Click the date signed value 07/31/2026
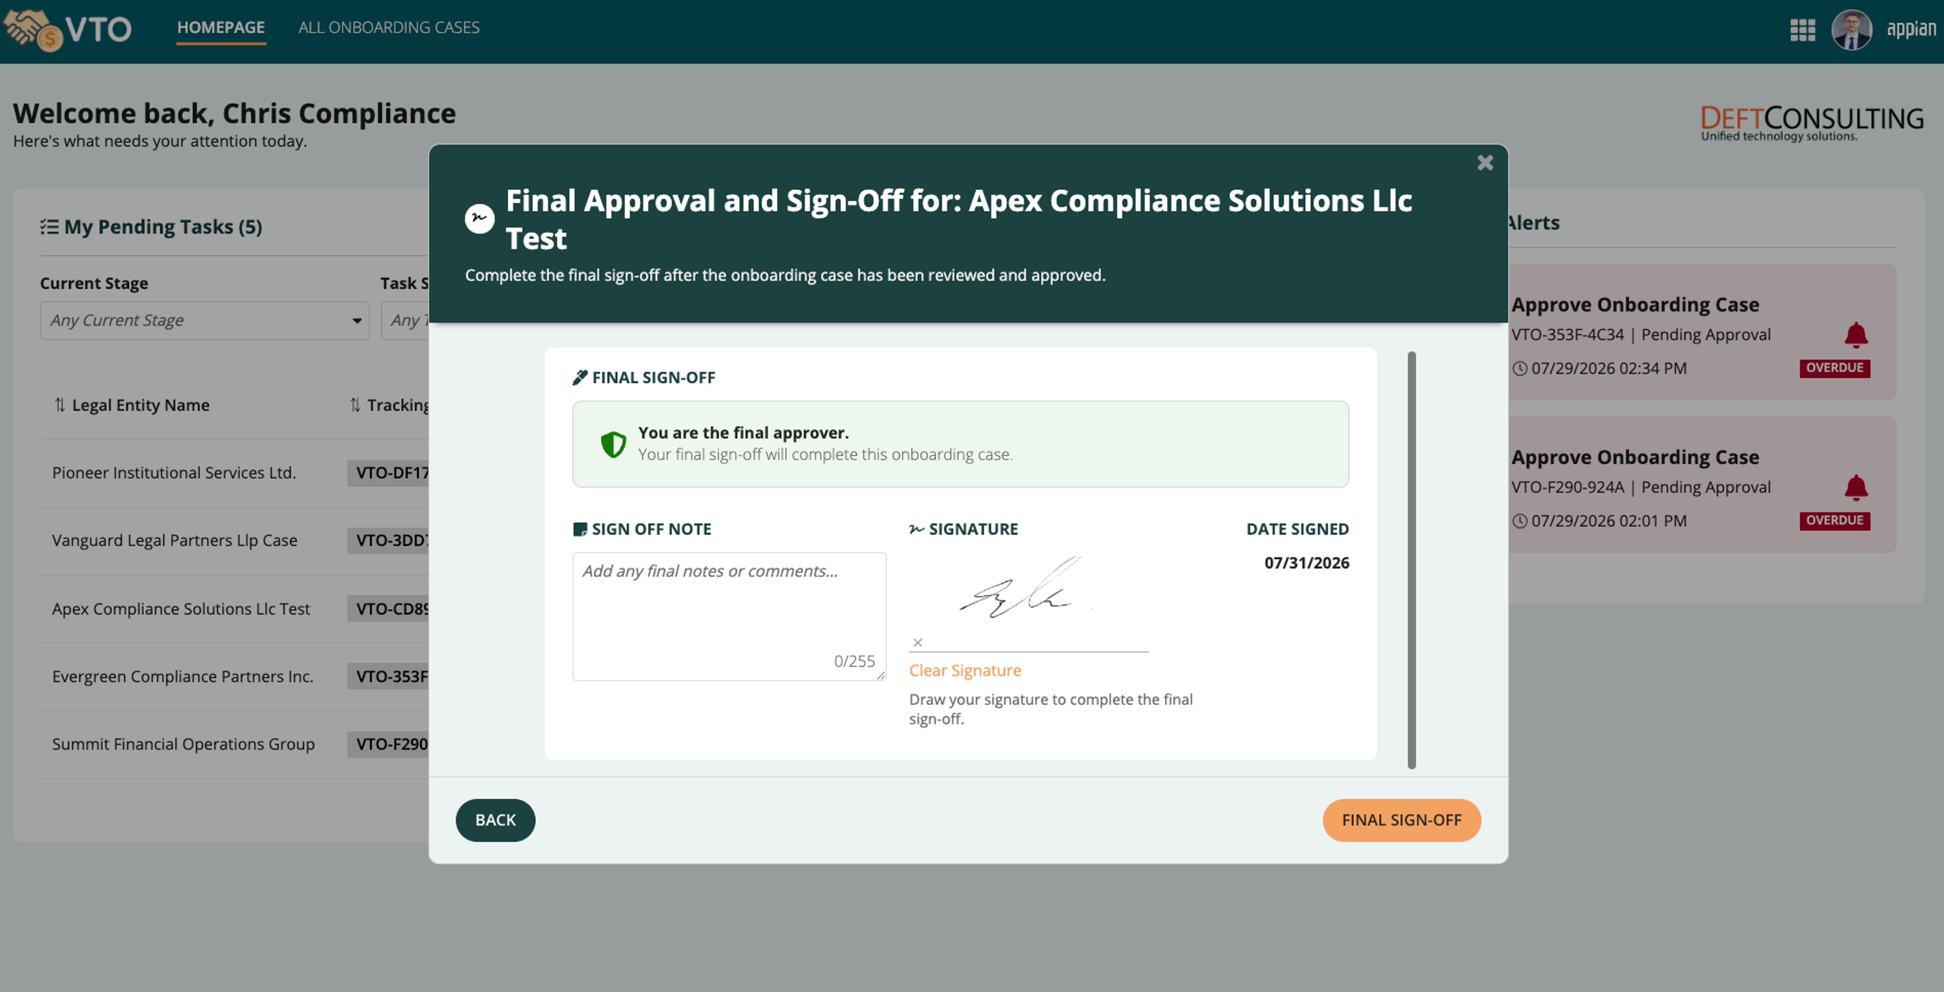 [1306, 563]
